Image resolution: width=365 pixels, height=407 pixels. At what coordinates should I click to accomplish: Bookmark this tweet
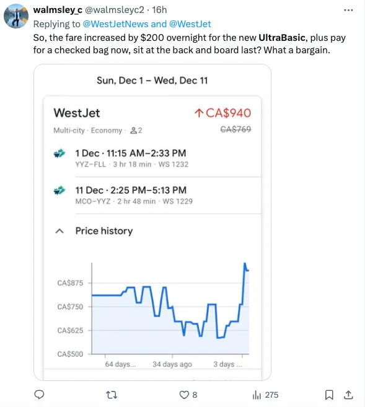[x=329, y=395]
